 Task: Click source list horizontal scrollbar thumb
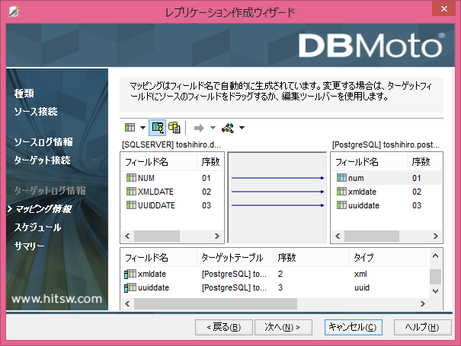tap(157, 236)
